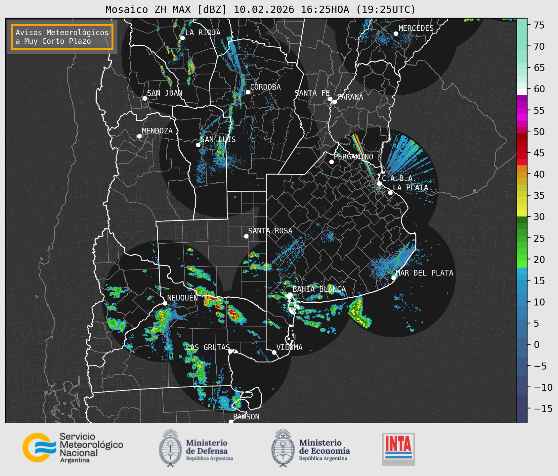Viewport: 558px width, 476px height.
Task: Click the INTA logo
Action: [398, 449]
